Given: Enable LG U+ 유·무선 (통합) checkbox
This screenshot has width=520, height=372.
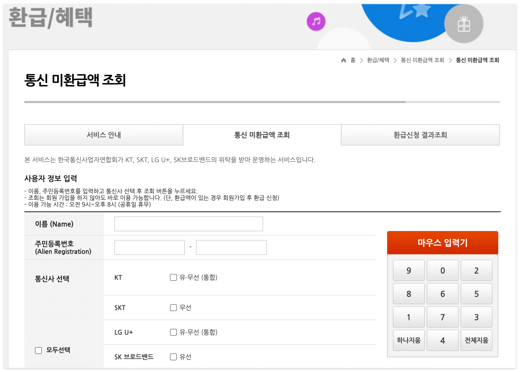Looking at the screenshot, I should pyautogui.click(x=173, y=332).
